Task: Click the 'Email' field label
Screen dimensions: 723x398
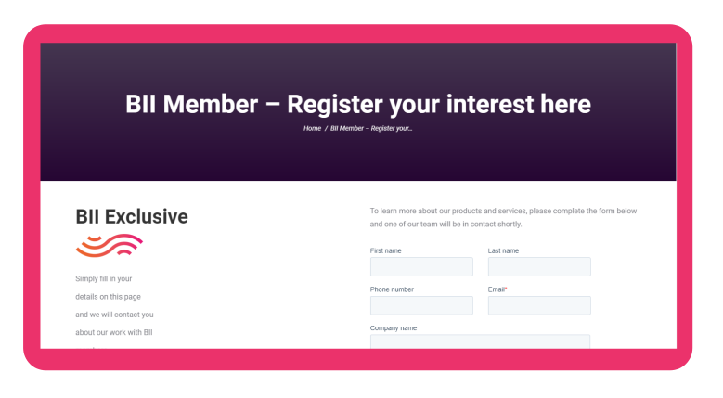Action: pyautogui.click(x=497, y=289)
